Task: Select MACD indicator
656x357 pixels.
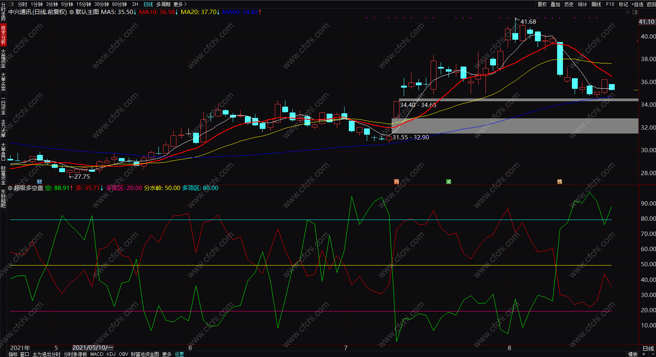Action: tap(97, 354)
